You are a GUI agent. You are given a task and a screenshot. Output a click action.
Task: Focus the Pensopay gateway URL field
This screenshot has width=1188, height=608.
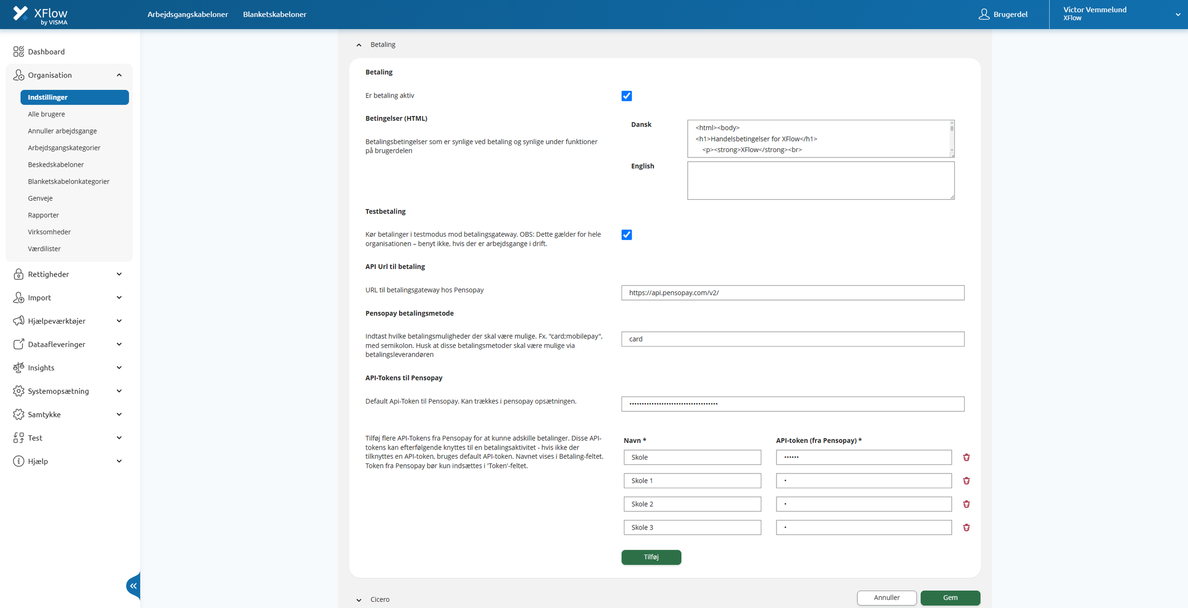point(793,293)
